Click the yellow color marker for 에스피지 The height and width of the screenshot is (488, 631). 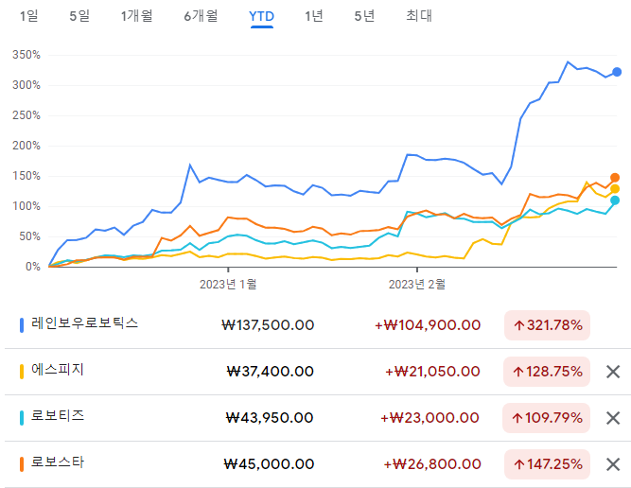22,372
